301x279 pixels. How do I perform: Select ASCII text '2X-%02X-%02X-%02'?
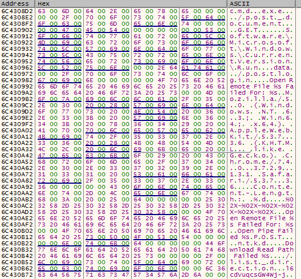(x=262, y=206)
